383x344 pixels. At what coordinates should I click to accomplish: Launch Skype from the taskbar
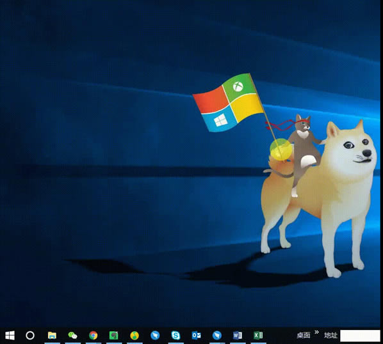(x=175, y=336)
